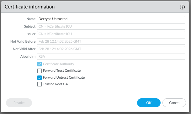The image size is (191, 114).
Task: Confirm with the OK button
Action: [149, 103]
